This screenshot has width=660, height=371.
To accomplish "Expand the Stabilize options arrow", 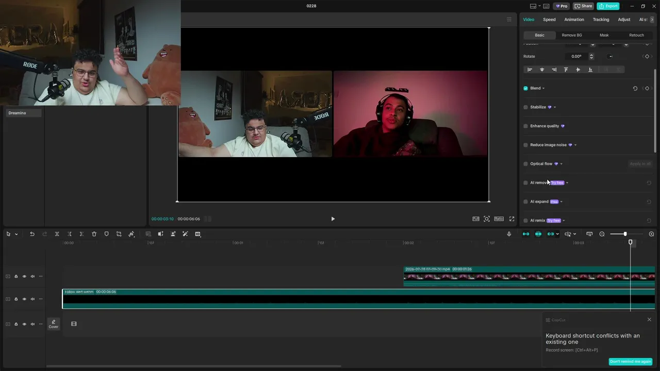I will point(555,107).
